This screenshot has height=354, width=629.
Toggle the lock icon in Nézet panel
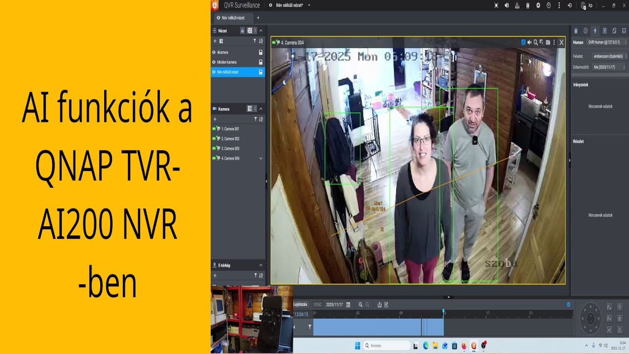point(242,30)
